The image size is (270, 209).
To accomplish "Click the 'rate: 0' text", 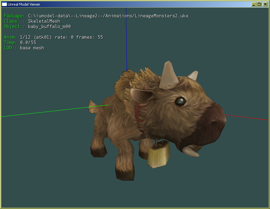I will (x=64, y=37).
